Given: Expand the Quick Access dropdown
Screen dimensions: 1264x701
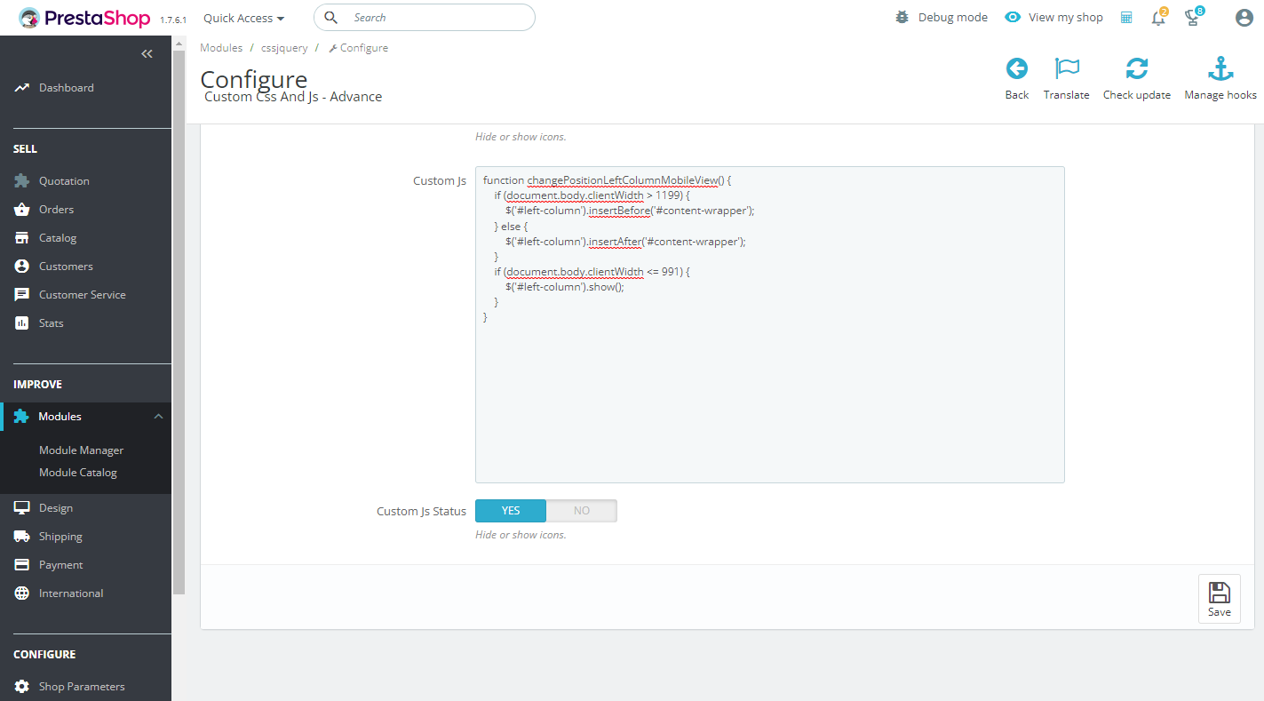Looking at the screenshot, I should (x=243, y=18).
